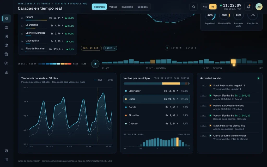The width and height of the screenshot is (267, 167).
Task: Click the 11:22:09 clock display
Action: coord(232,5)
